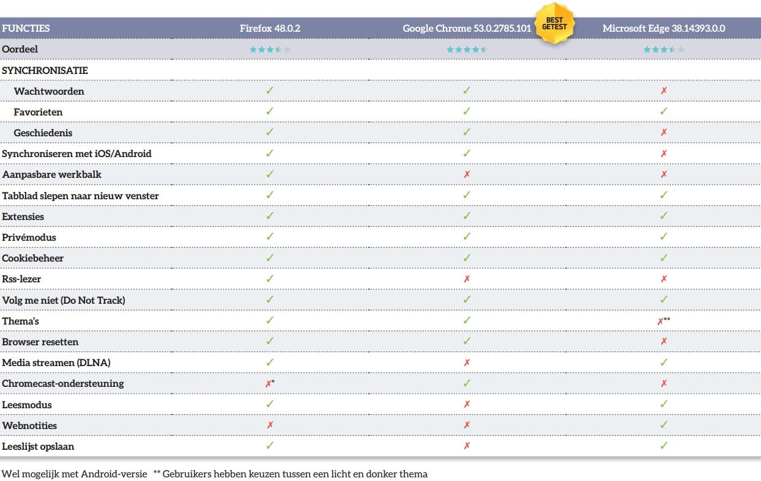This screenshot has width=761, height=481.
Task: Click Edge's green checkmark for Webnotities
Action: (664, 425)
